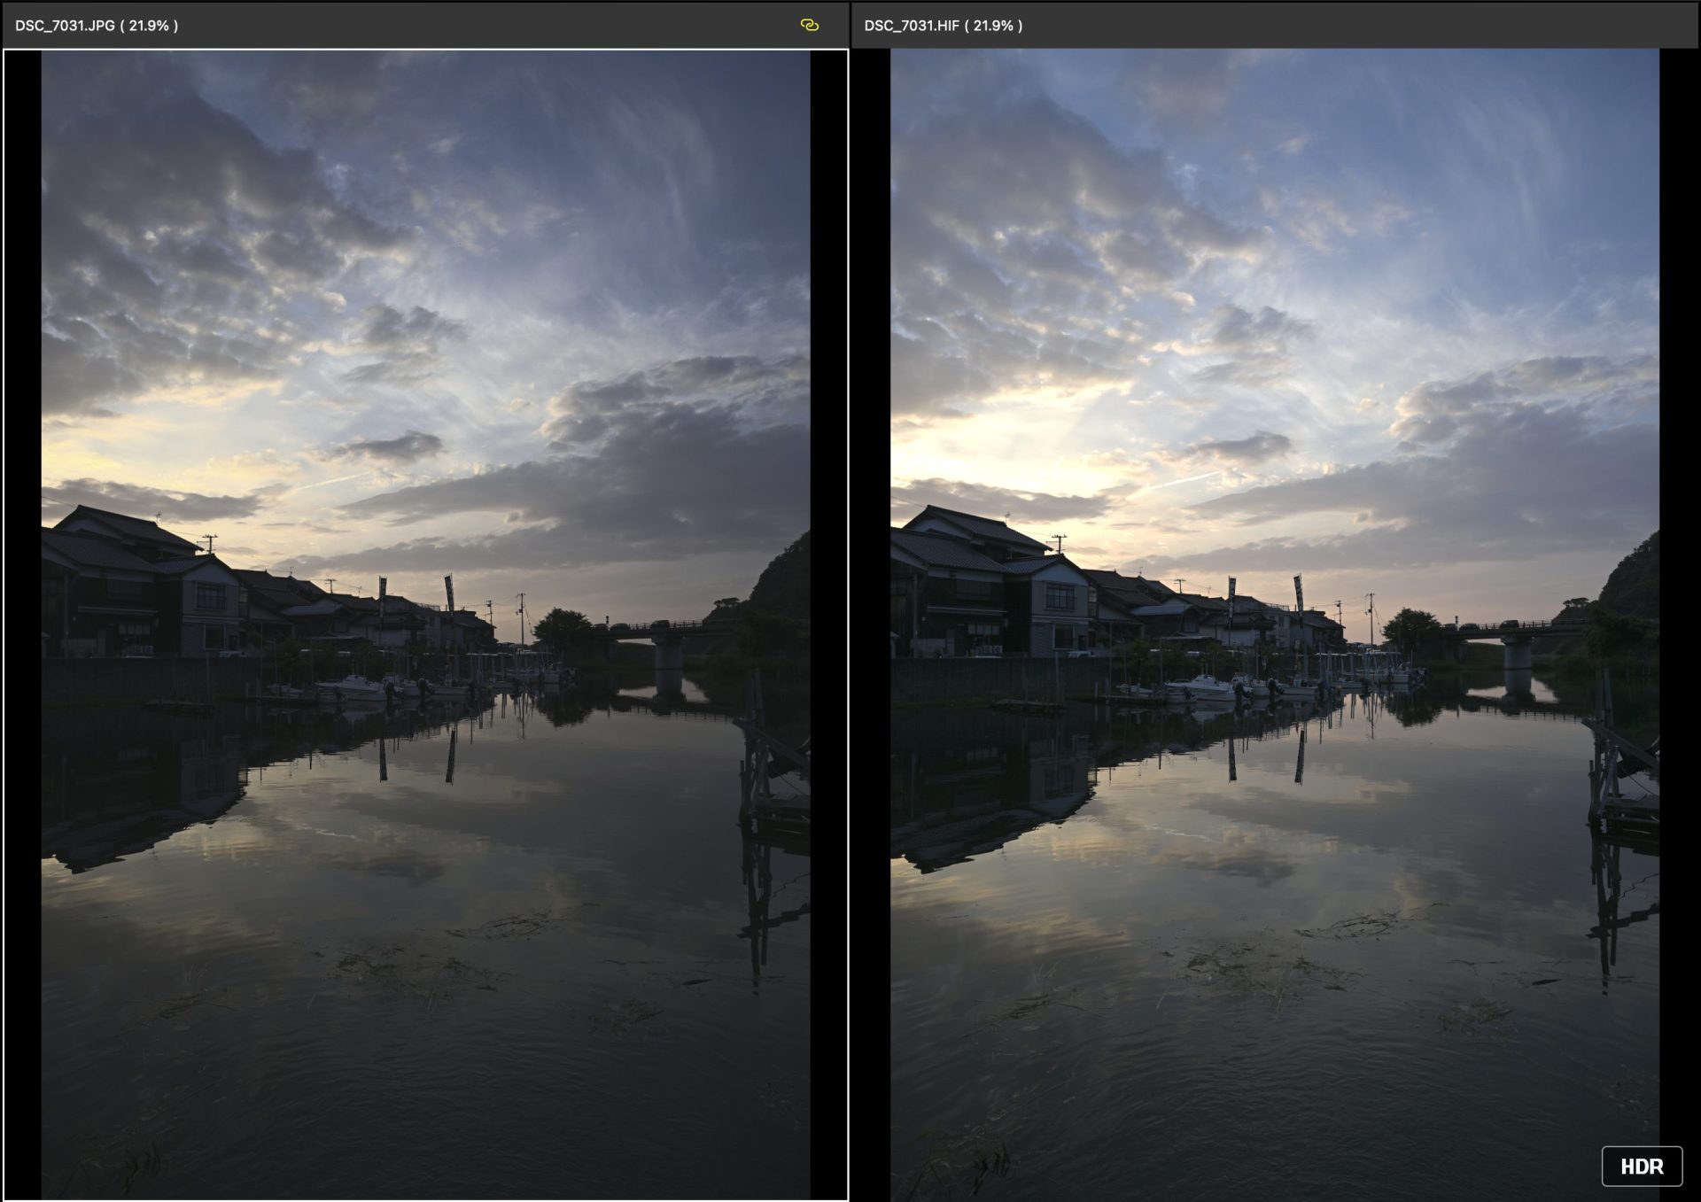Enable HDR display on the HIF image
This screenshot has width=1701, height=1202.
coord(1641,1166)
